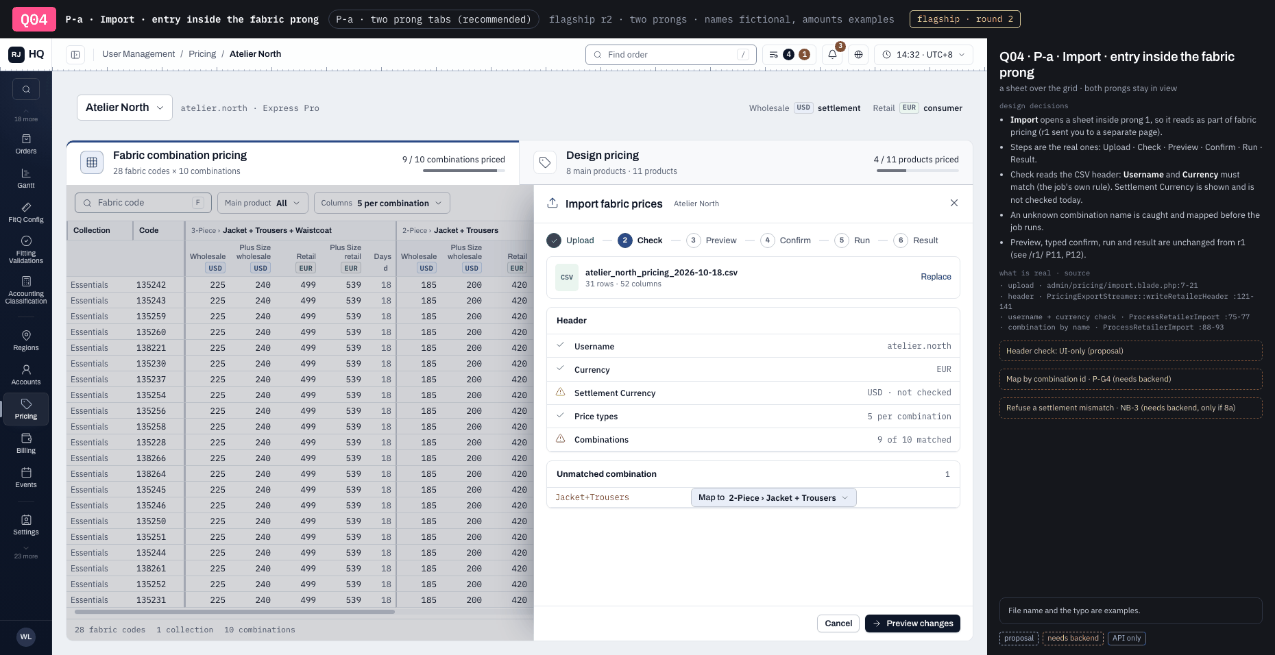Select P-a two prong tabs pill
The image size is (1275, 655).
[x=433, y=19]
